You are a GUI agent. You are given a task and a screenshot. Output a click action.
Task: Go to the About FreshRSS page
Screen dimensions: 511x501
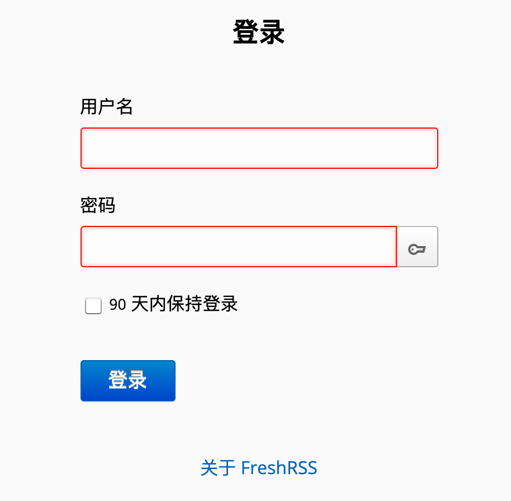259,468
